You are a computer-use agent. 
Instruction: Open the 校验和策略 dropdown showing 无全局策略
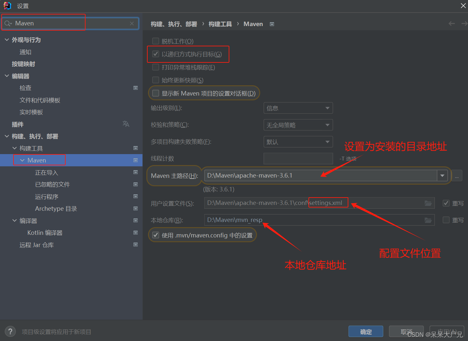click(x=298, y=125)
